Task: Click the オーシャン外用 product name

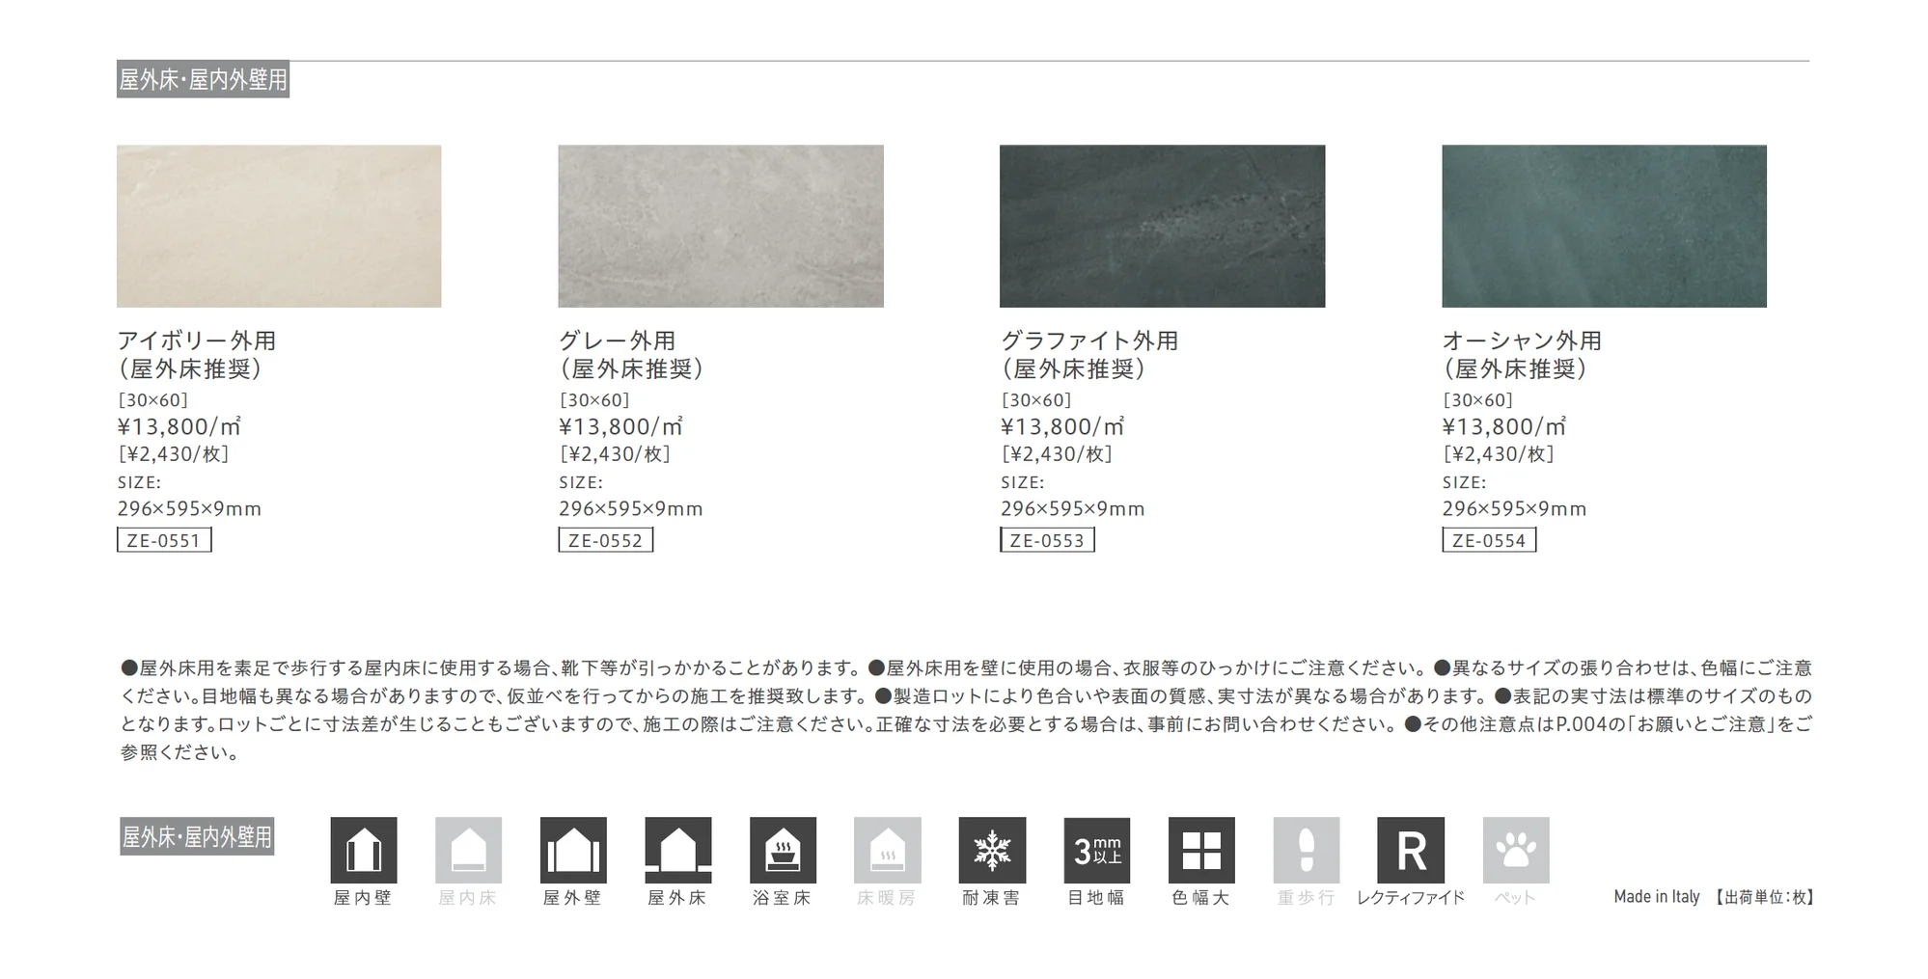Action: coord(1522,340)
